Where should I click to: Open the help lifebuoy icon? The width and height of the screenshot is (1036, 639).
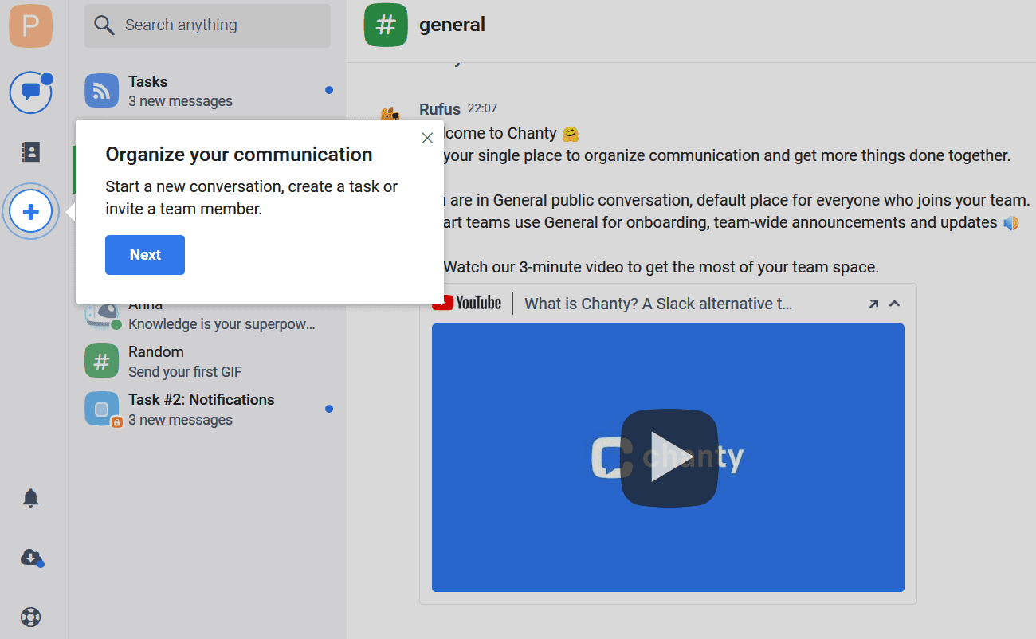tap(30, 617)
